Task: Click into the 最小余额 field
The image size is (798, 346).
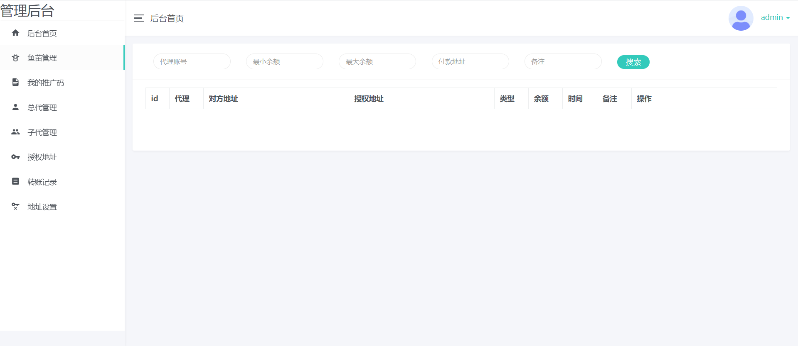Action: [284, 61]
